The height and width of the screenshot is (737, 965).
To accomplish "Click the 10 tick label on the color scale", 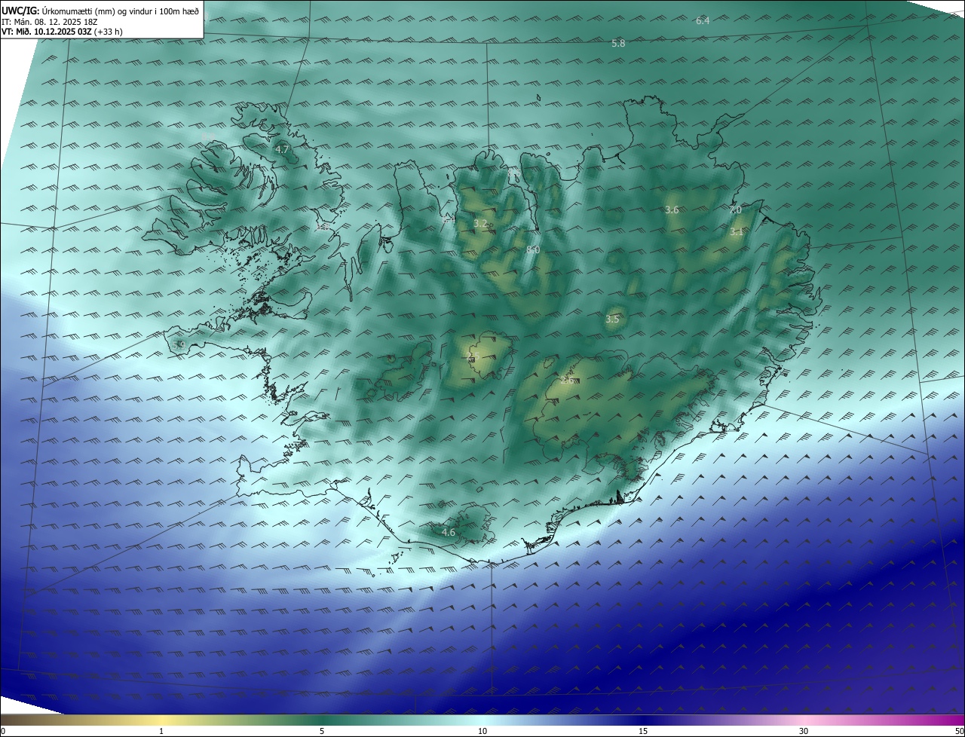I will click(x=482, y=731).
